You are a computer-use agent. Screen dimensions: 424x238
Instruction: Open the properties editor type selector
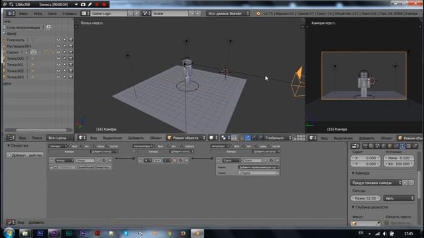355,146
